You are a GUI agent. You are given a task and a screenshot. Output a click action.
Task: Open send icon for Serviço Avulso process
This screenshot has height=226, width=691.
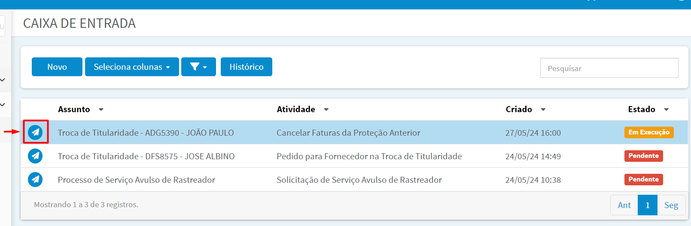(x=35, y=179)
